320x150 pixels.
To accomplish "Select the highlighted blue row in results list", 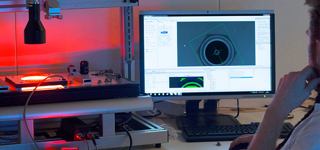I will (241, 77).
